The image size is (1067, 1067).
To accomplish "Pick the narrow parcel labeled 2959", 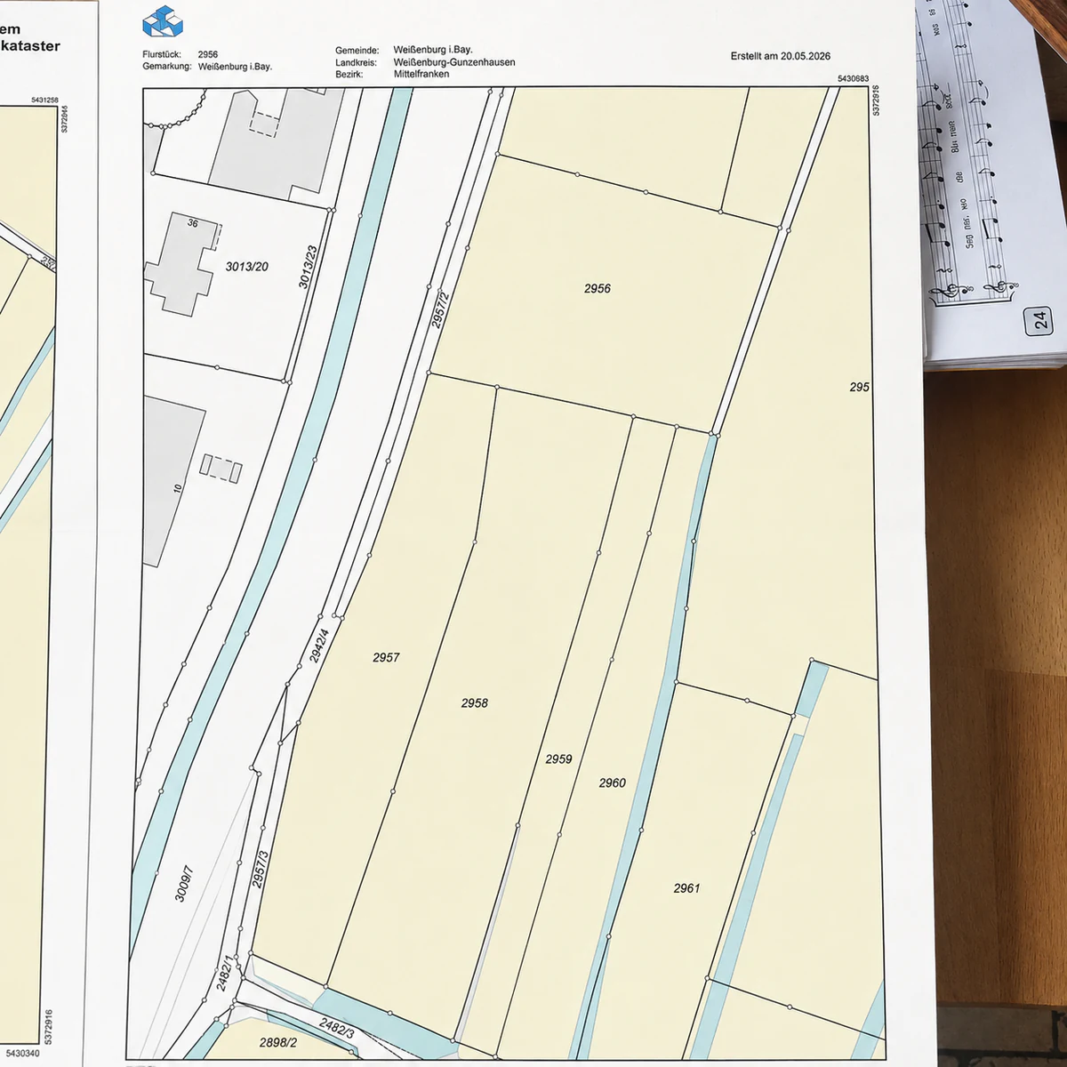I will 558,759.
